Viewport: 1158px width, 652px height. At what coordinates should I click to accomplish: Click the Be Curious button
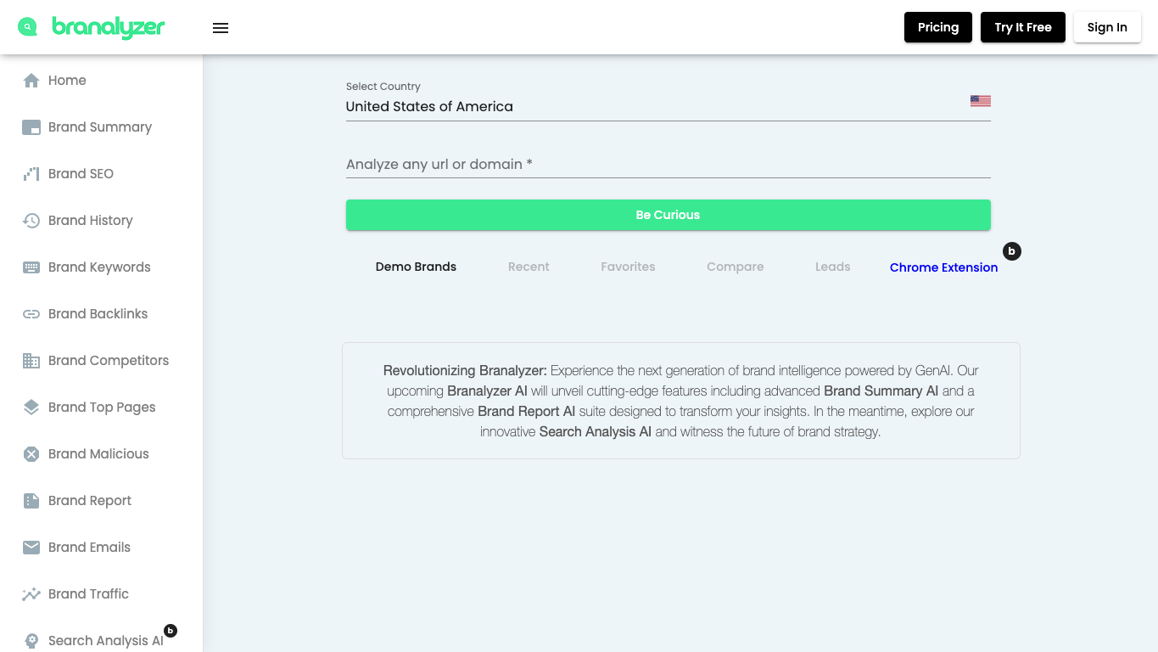(669, 215)
